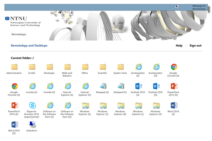Launch Windows Explorer [O]
212x141 pixels.
(x=156, y=109)
